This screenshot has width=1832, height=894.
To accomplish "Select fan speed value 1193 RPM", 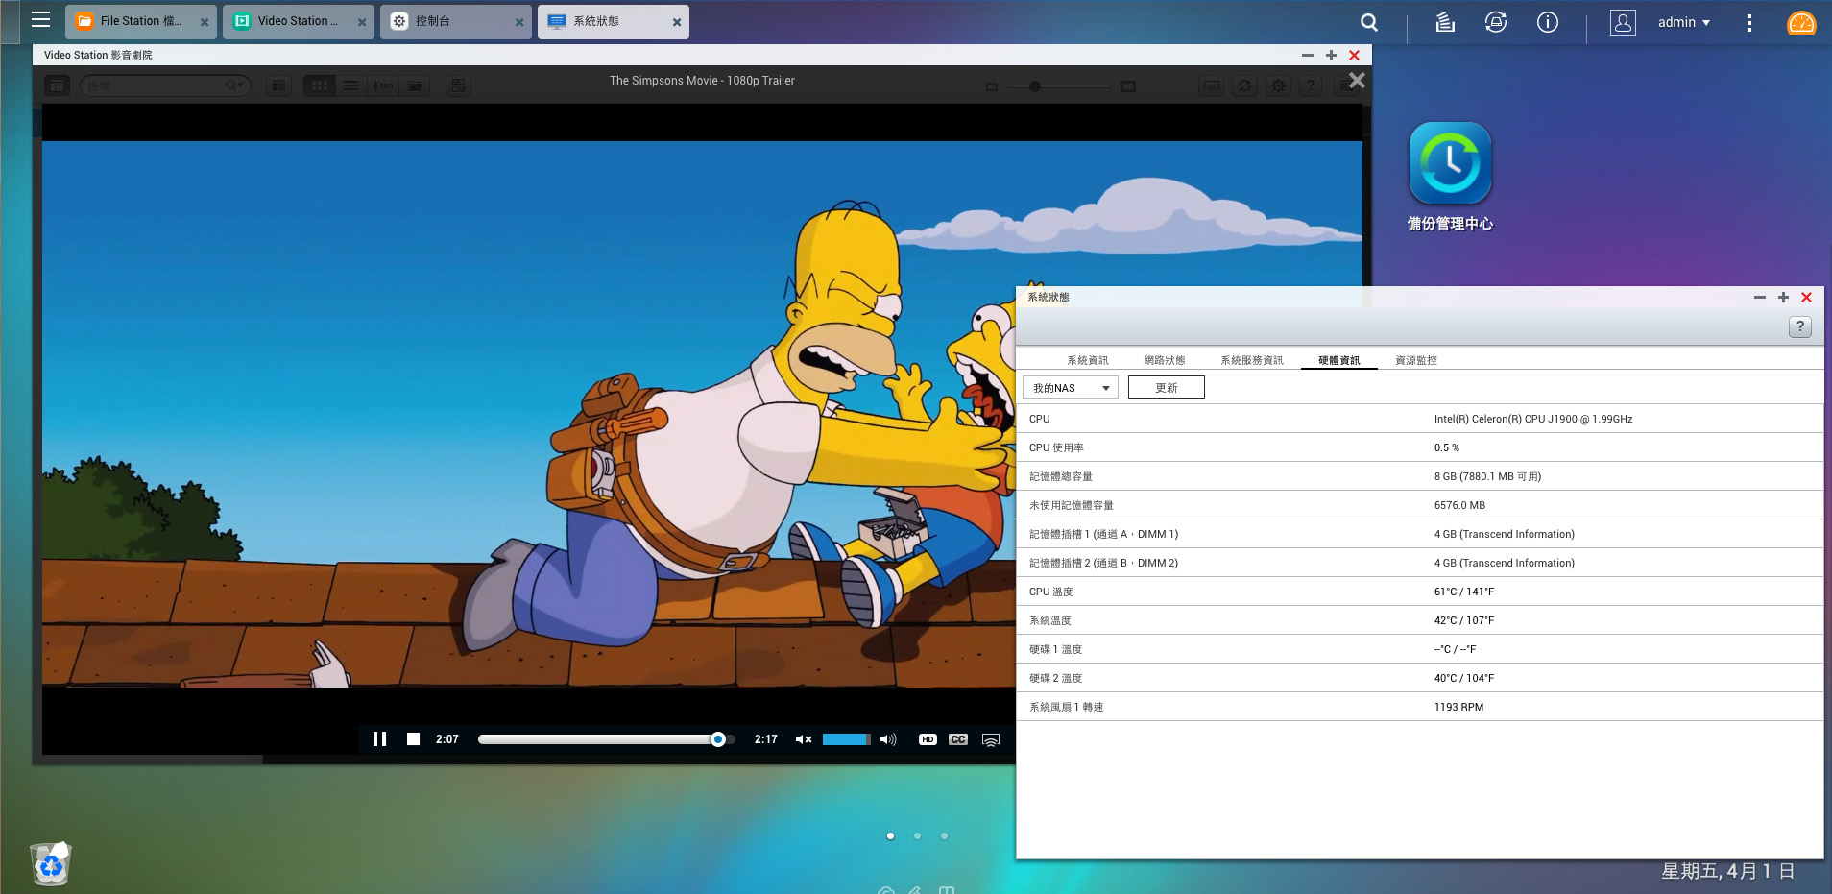I will coord(1458,707).
